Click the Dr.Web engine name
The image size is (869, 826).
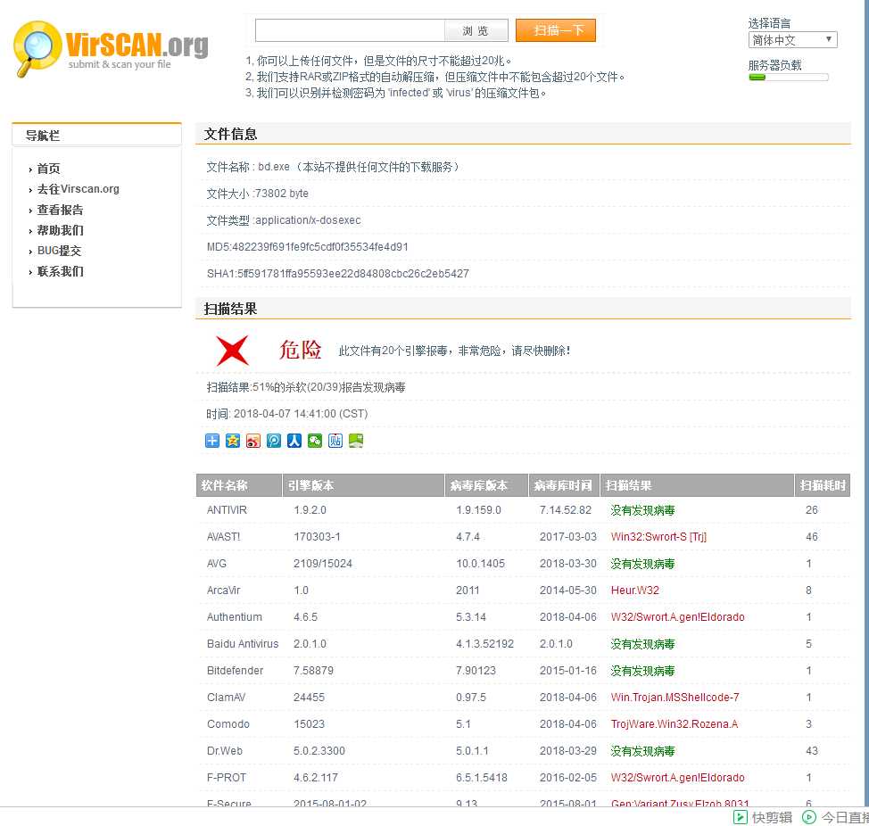[225, 751]
